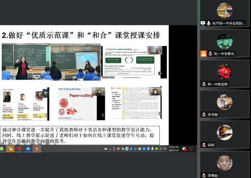Click the muted mic icon beside 荣旭
Screen dimensions: 251x178
click(x=204, y=145)
